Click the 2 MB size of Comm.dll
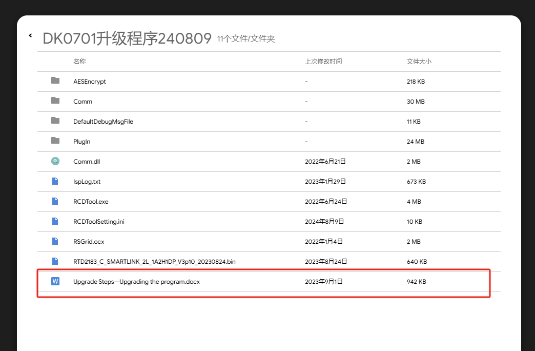 (414, 162)
